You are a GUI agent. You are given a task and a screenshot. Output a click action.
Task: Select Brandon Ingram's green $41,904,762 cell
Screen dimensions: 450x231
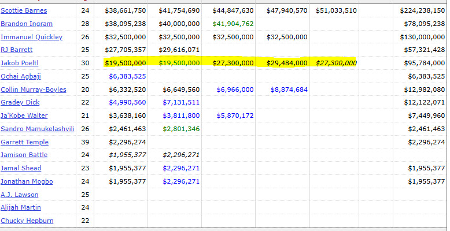233,24
